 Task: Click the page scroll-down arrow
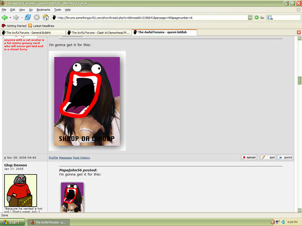tap(299, 210)
